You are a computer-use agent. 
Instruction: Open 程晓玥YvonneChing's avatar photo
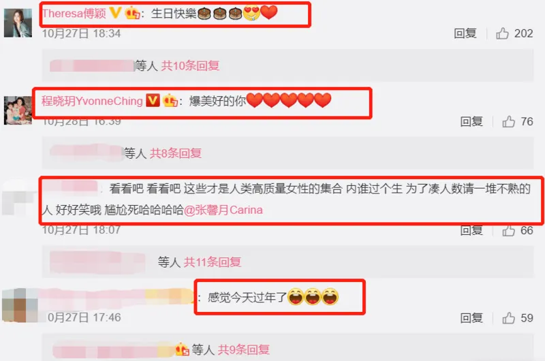point(18,110)
